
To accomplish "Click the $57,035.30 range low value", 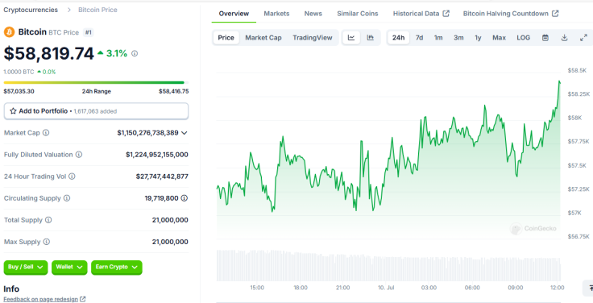I will tap(19, 92).
